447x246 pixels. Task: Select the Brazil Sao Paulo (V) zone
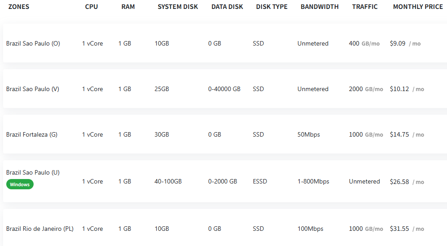coord(33,89)
